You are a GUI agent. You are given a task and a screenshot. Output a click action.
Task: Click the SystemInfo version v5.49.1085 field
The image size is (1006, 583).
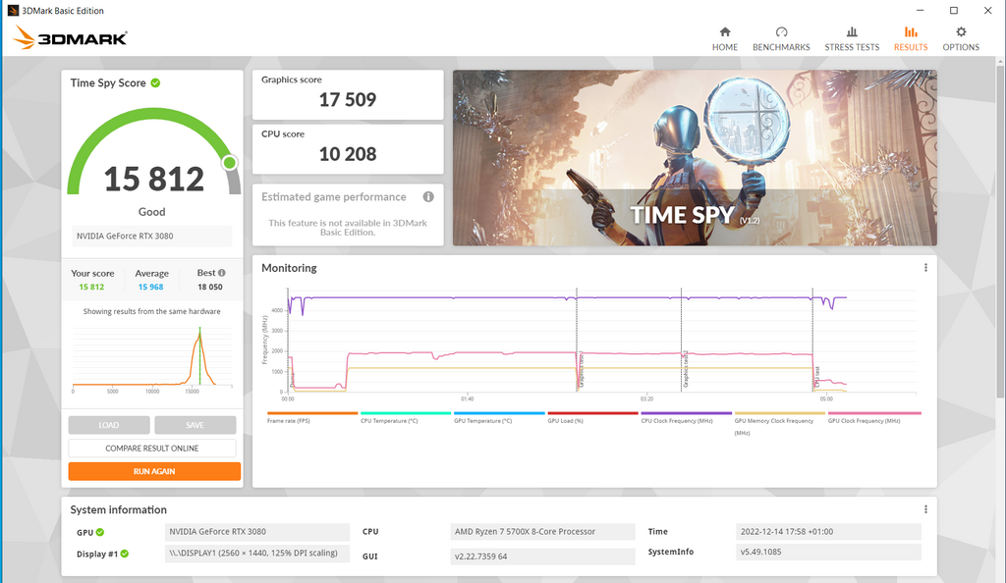pyautogui.click(x=828, y=552)
